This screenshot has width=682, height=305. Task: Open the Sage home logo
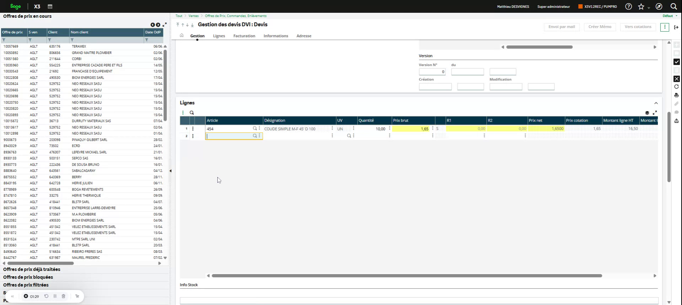pyautogui.click(x=16, y=6)
